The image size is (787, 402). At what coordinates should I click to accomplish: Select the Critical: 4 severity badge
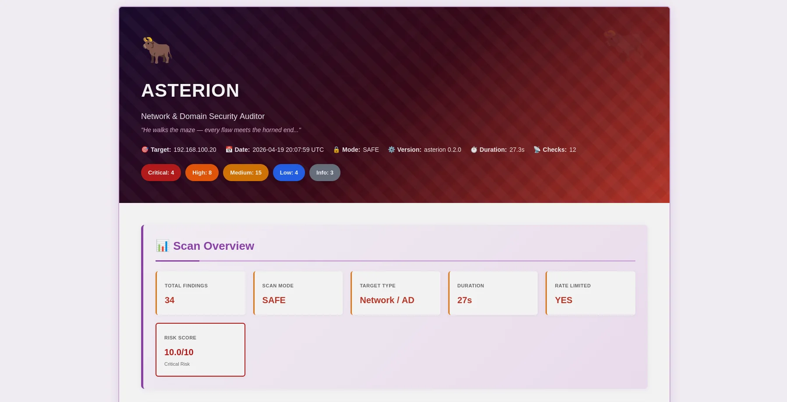tap(161, 173)
